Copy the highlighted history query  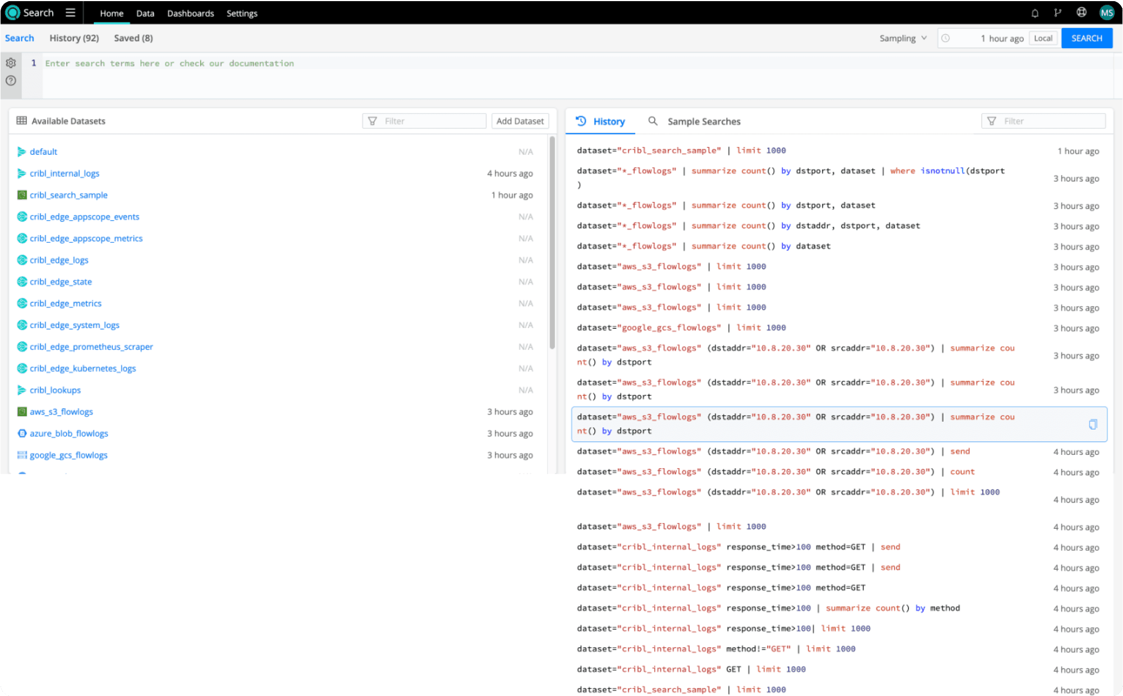[x=1093, y=425]
